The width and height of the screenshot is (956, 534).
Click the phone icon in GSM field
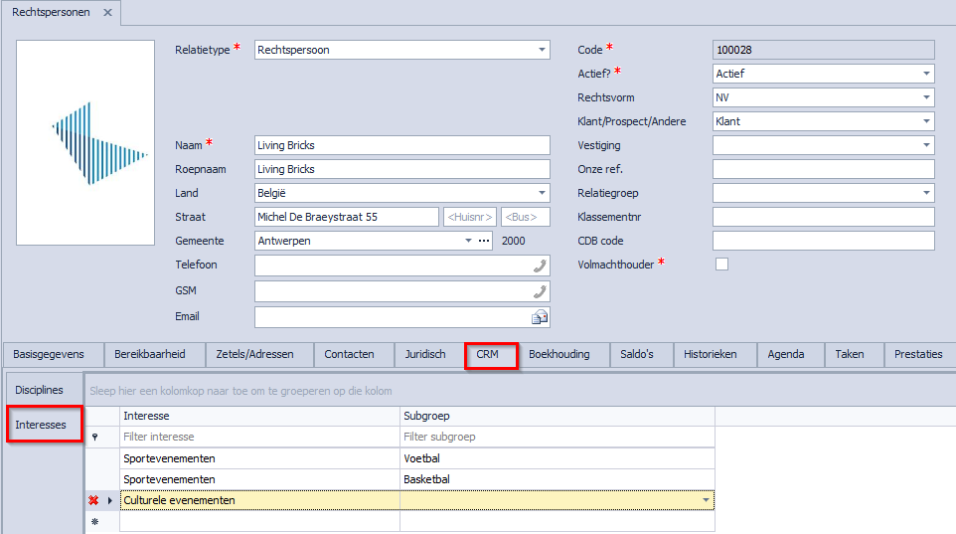click(540, 291)
